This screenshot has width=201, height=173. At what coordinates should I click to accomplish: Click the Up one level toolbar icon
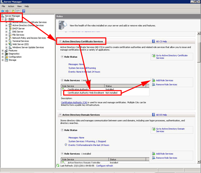pos(13,11)
